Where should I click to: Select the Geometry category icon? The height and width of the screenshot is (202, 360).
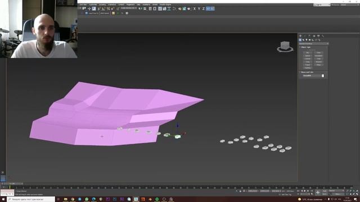click(300, 40)
